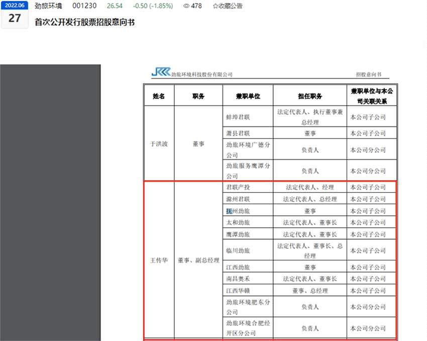The image size is (427, 341).
Task: Click the position cell 董事、副总经理
Action: 198,260
